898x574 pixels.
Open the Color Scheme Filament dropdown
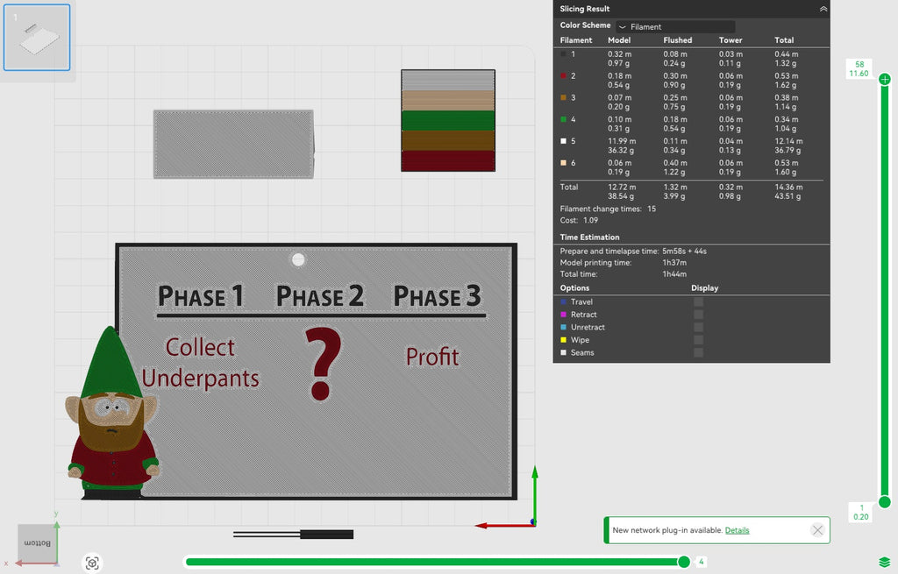(675, 26)
